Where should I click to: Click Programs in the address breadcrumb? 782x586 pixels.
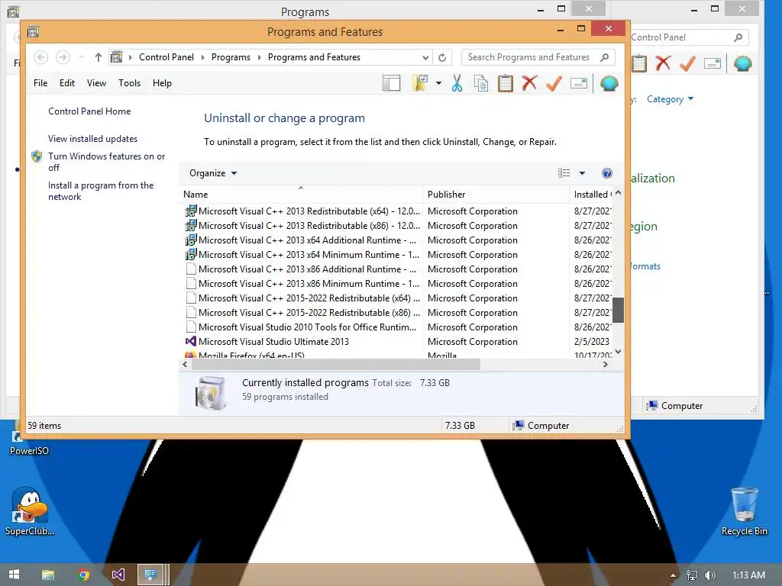coord(231,57)
